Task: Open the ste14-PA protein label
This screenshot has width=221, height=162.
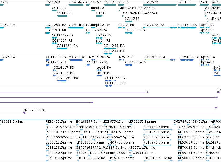Action: tap(104, 68)
